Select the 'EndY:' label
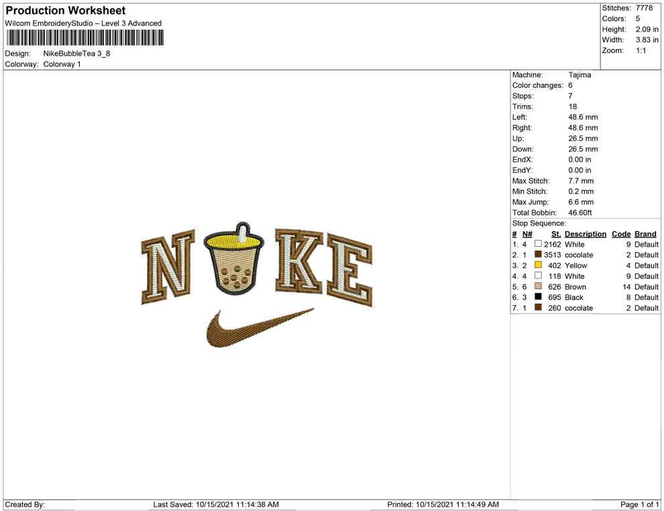Screen dimensions: 664x511 click(522, 170)
